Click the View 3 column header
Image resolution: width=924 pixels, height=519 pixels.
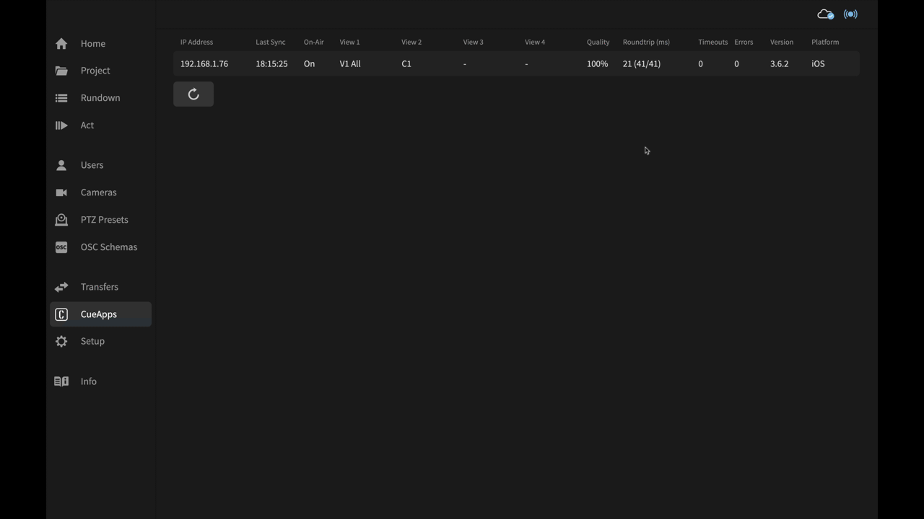(x=474, y=42)
